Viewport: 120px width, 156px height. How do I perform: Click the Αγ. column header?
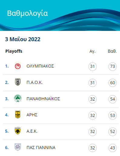92,51
